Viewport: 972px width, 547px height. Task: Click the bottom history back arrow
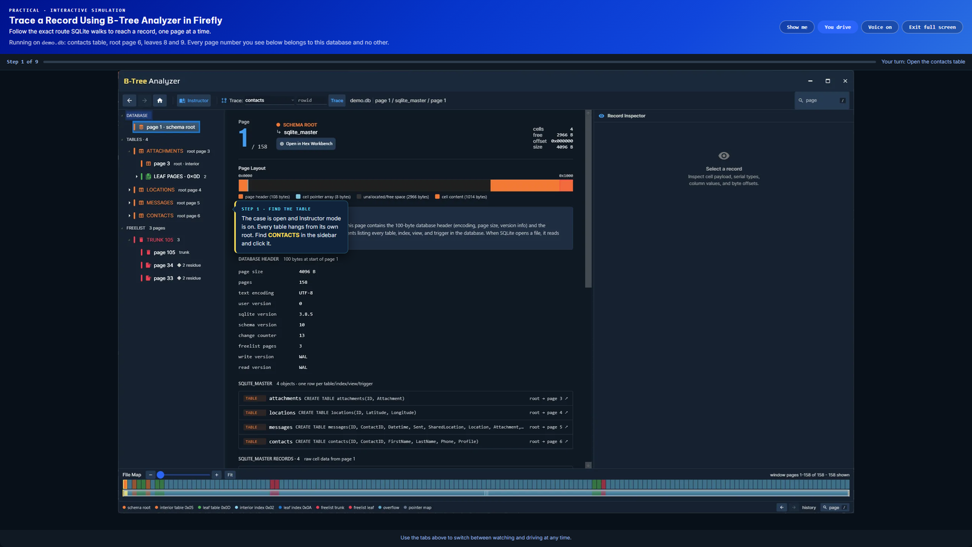click(782, 507)
